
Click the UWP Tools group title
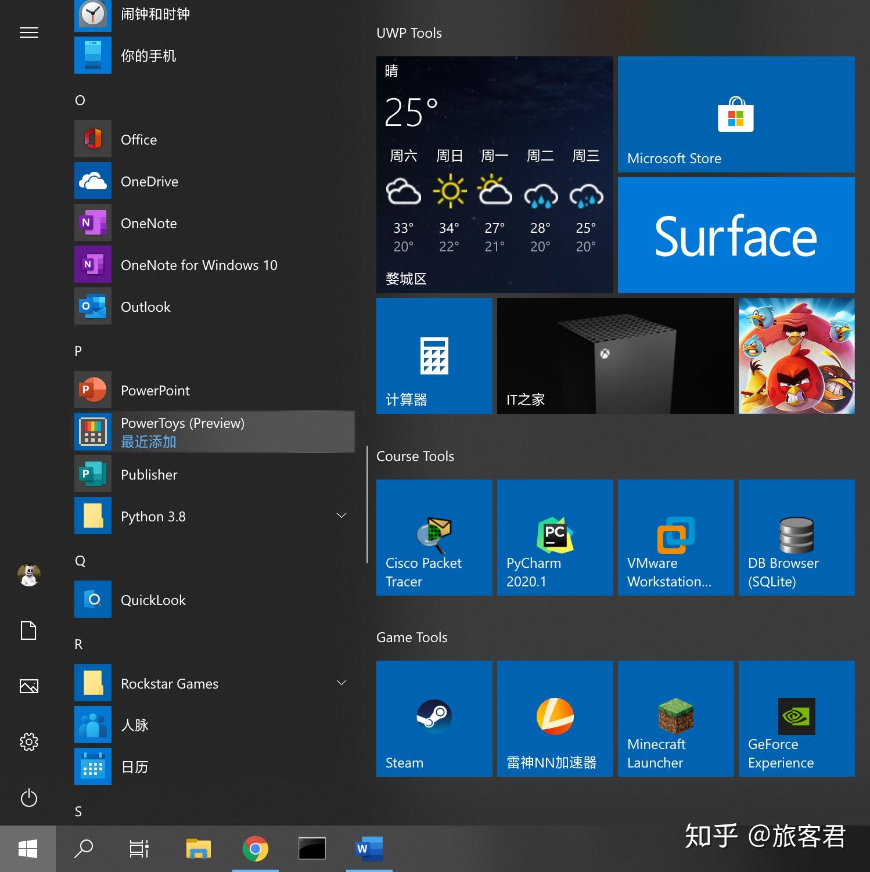pos(409,33)
